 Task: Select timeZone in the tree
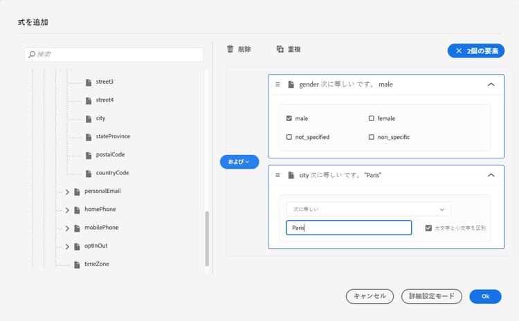pos(97,264)
